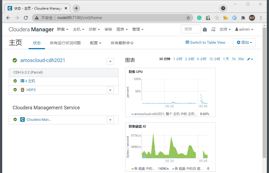Click the address bar URL node00:7180/cmf/home
This screenshot has width=269, height=173.
(x=80, y=18)
